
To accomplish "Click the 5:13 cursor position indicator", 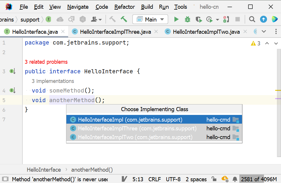I will click(x=138, y=179).
